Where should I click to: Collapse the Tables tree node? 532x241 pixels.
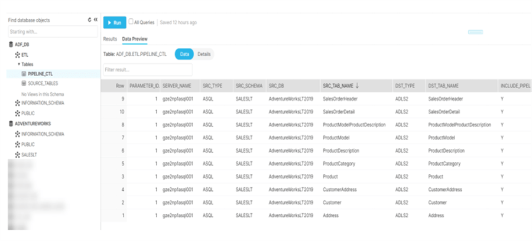pos(19,64)
